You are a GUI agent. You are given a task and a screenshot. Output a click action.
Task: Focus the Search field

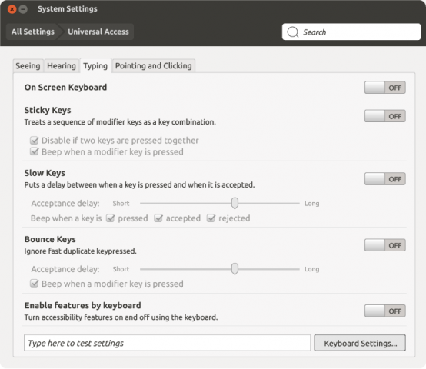pyautogui.click(x=351, y=32)
